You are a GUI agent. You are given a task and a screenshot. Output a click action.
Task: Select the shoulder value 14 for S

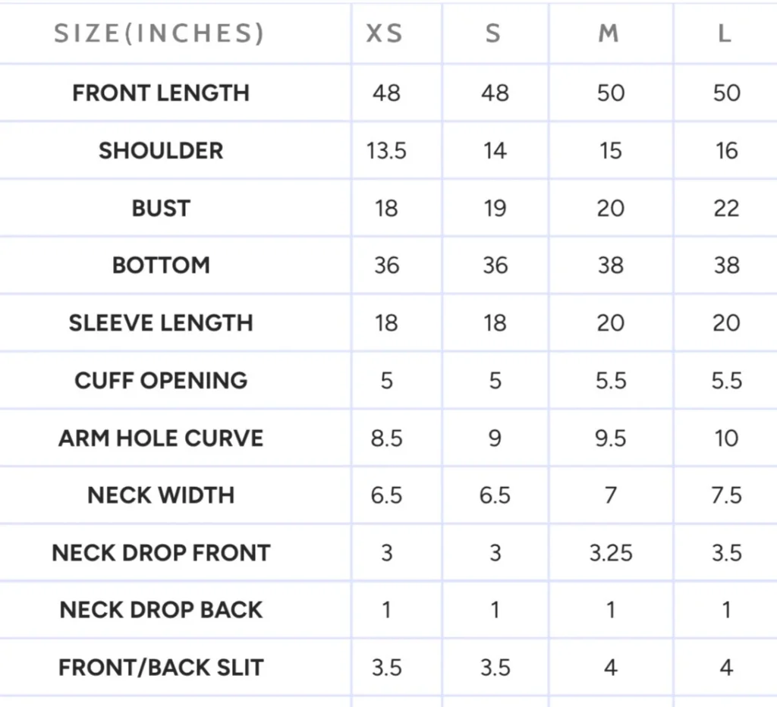(495, 151)
